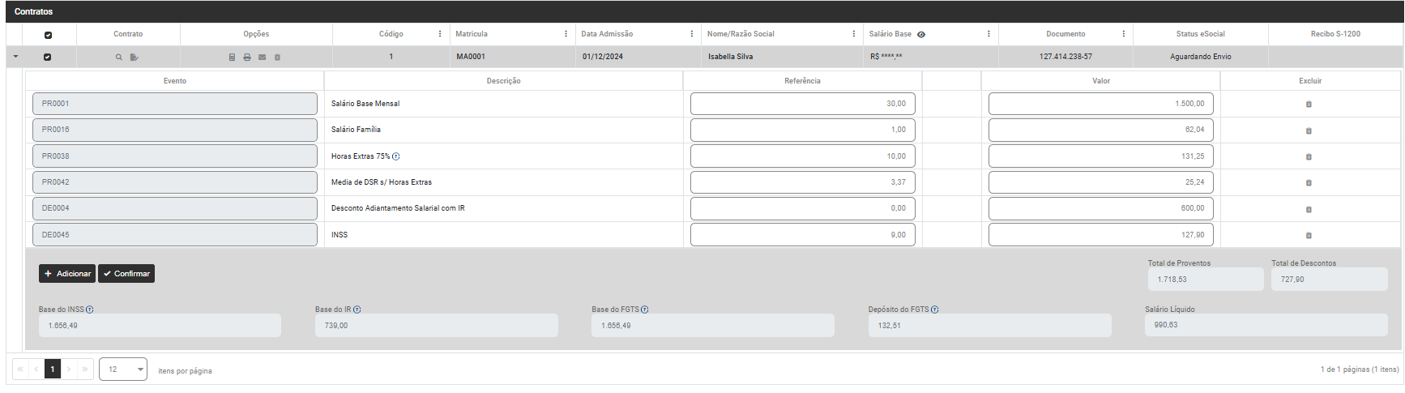Select page 1 in pagination

(53, 370)
